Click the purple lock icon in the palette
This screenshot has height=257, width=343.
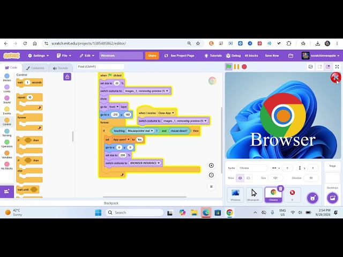tap(67, 77)
